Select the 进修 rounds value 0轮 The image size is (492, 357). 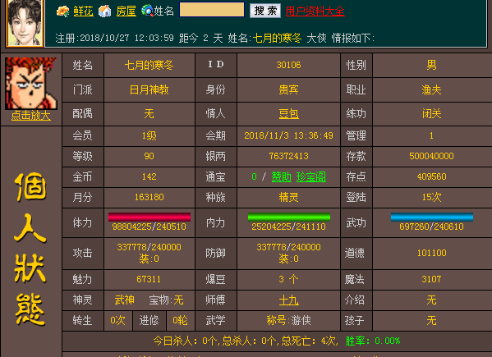tap(181, 320)
